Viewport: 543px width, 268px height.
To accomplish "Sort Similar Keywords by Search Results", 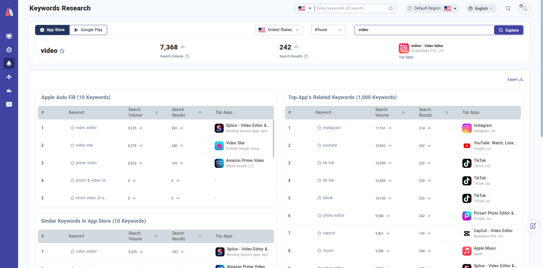I will coord(200,236).
